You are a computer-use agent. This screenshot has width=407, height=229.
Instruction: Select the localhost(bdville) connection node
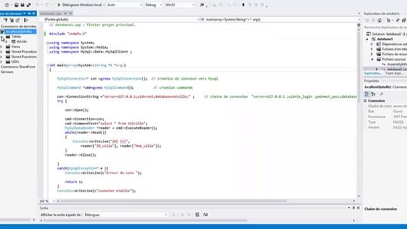coord(18,31)
